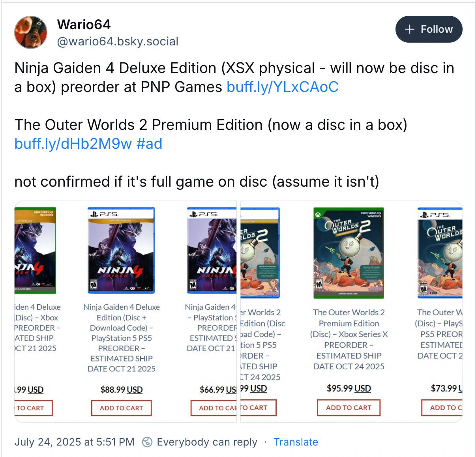Open the rightmost Outer Worlds PS5 cover image

pyautogui.click(x=440, y=253)
